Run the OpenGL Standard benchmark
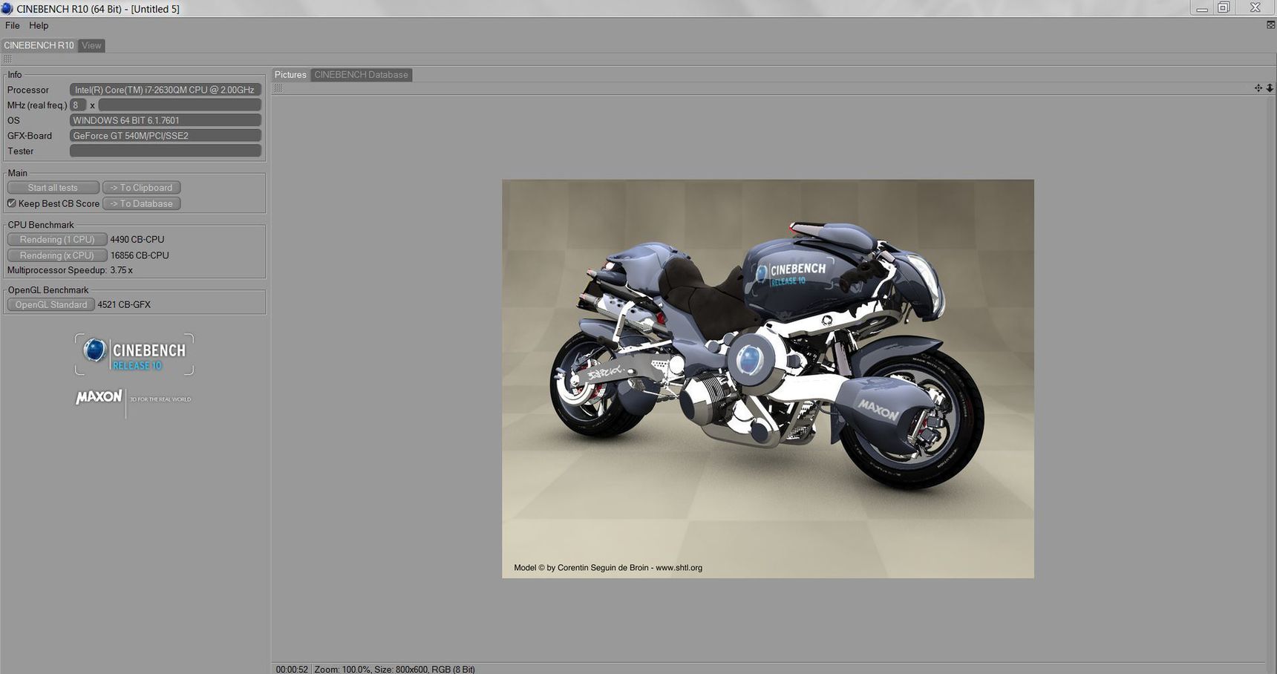The image size is (1277, 674). 51,305
